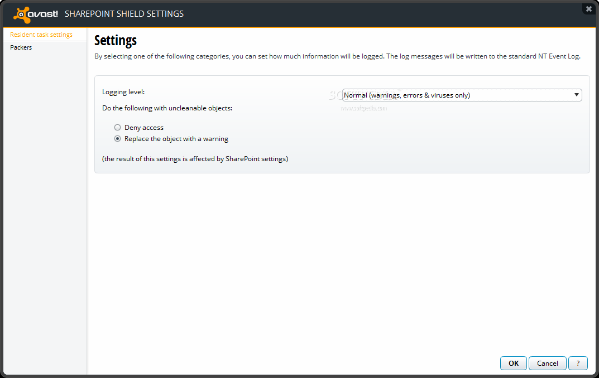Open help with the question mark button

coord(578,363)
